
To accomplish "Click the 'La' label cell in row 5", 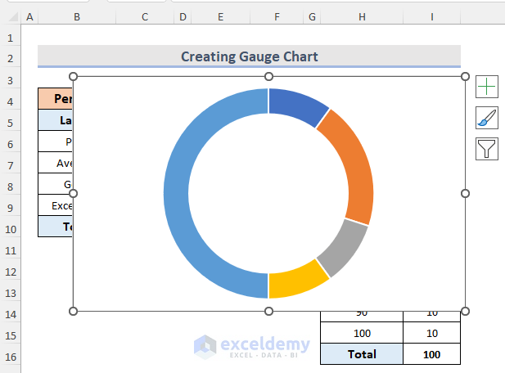I will point(56,120).
